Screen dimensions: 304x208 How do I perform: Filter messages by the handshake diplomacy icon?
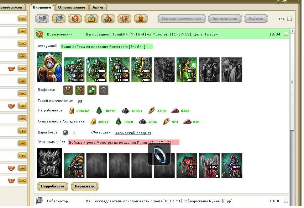(124, 19)
